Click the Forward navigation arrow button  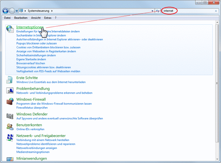pos(12,11)
